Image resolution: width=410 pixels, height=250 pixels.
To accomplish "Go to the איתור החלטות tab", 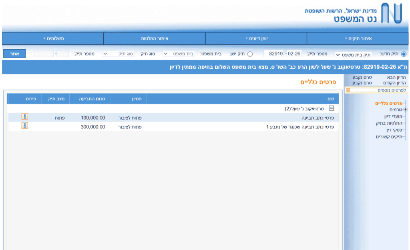I will pyautogui.click(x=155, y=39).
